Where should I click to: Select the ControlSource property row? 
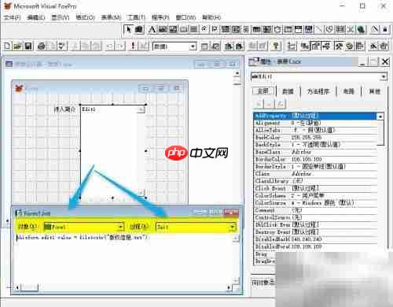pyautogui.click(x=316, y=217)
